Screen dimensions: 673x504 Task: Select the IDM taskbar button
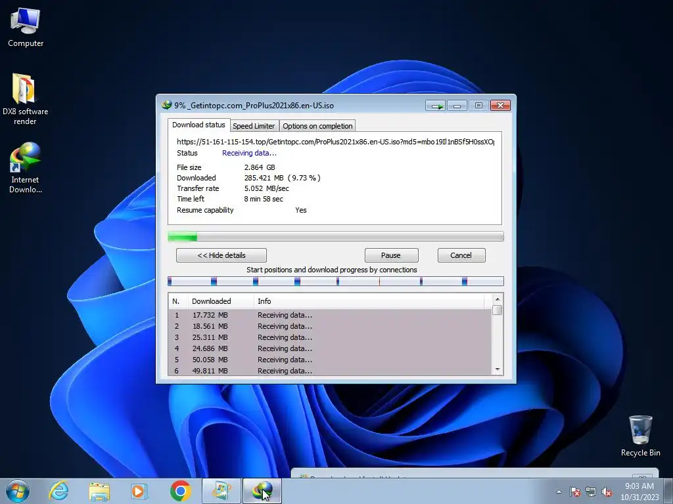pos(262,491)
